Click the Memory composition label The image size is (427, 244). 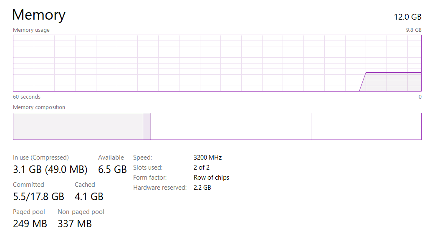tap(39, 107)
